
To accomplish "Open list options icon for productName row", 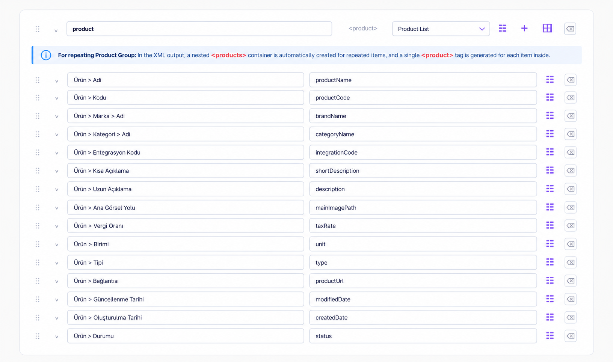I will (x=550, y=80).
